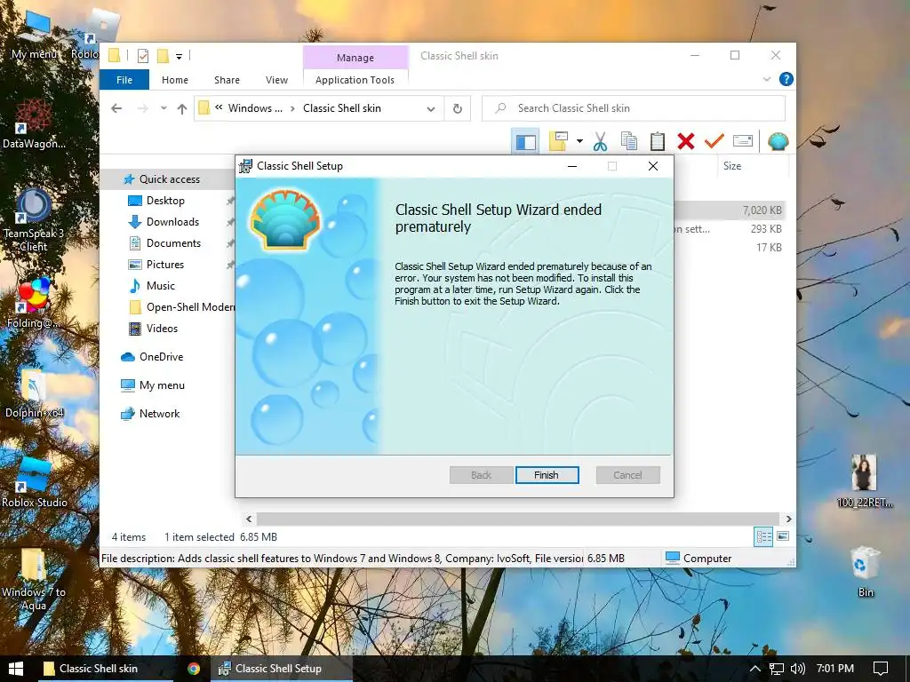Open Pictures in navigation pane

(x=164, y=265)
